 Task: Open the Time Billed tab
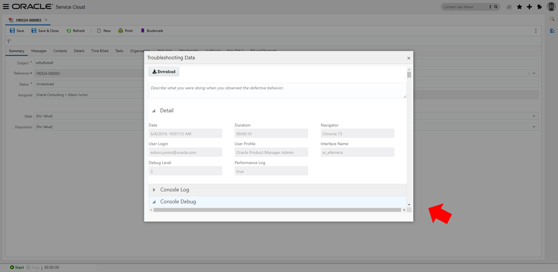(100, 51)
